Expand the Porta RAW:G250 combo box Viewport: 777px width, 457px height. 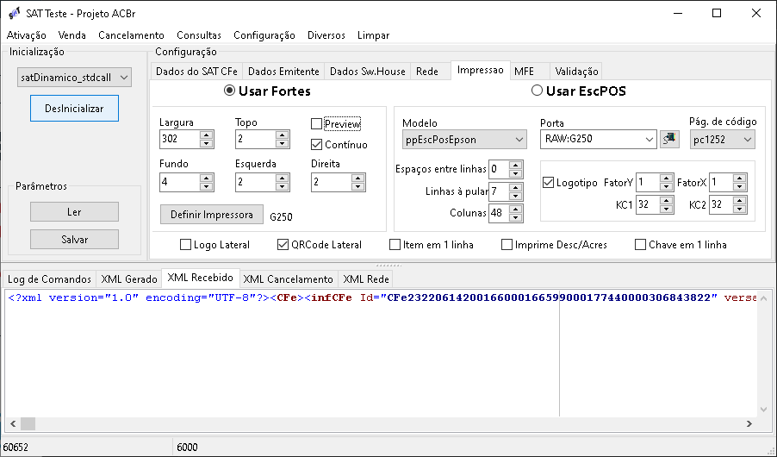[x=650, y=140]
